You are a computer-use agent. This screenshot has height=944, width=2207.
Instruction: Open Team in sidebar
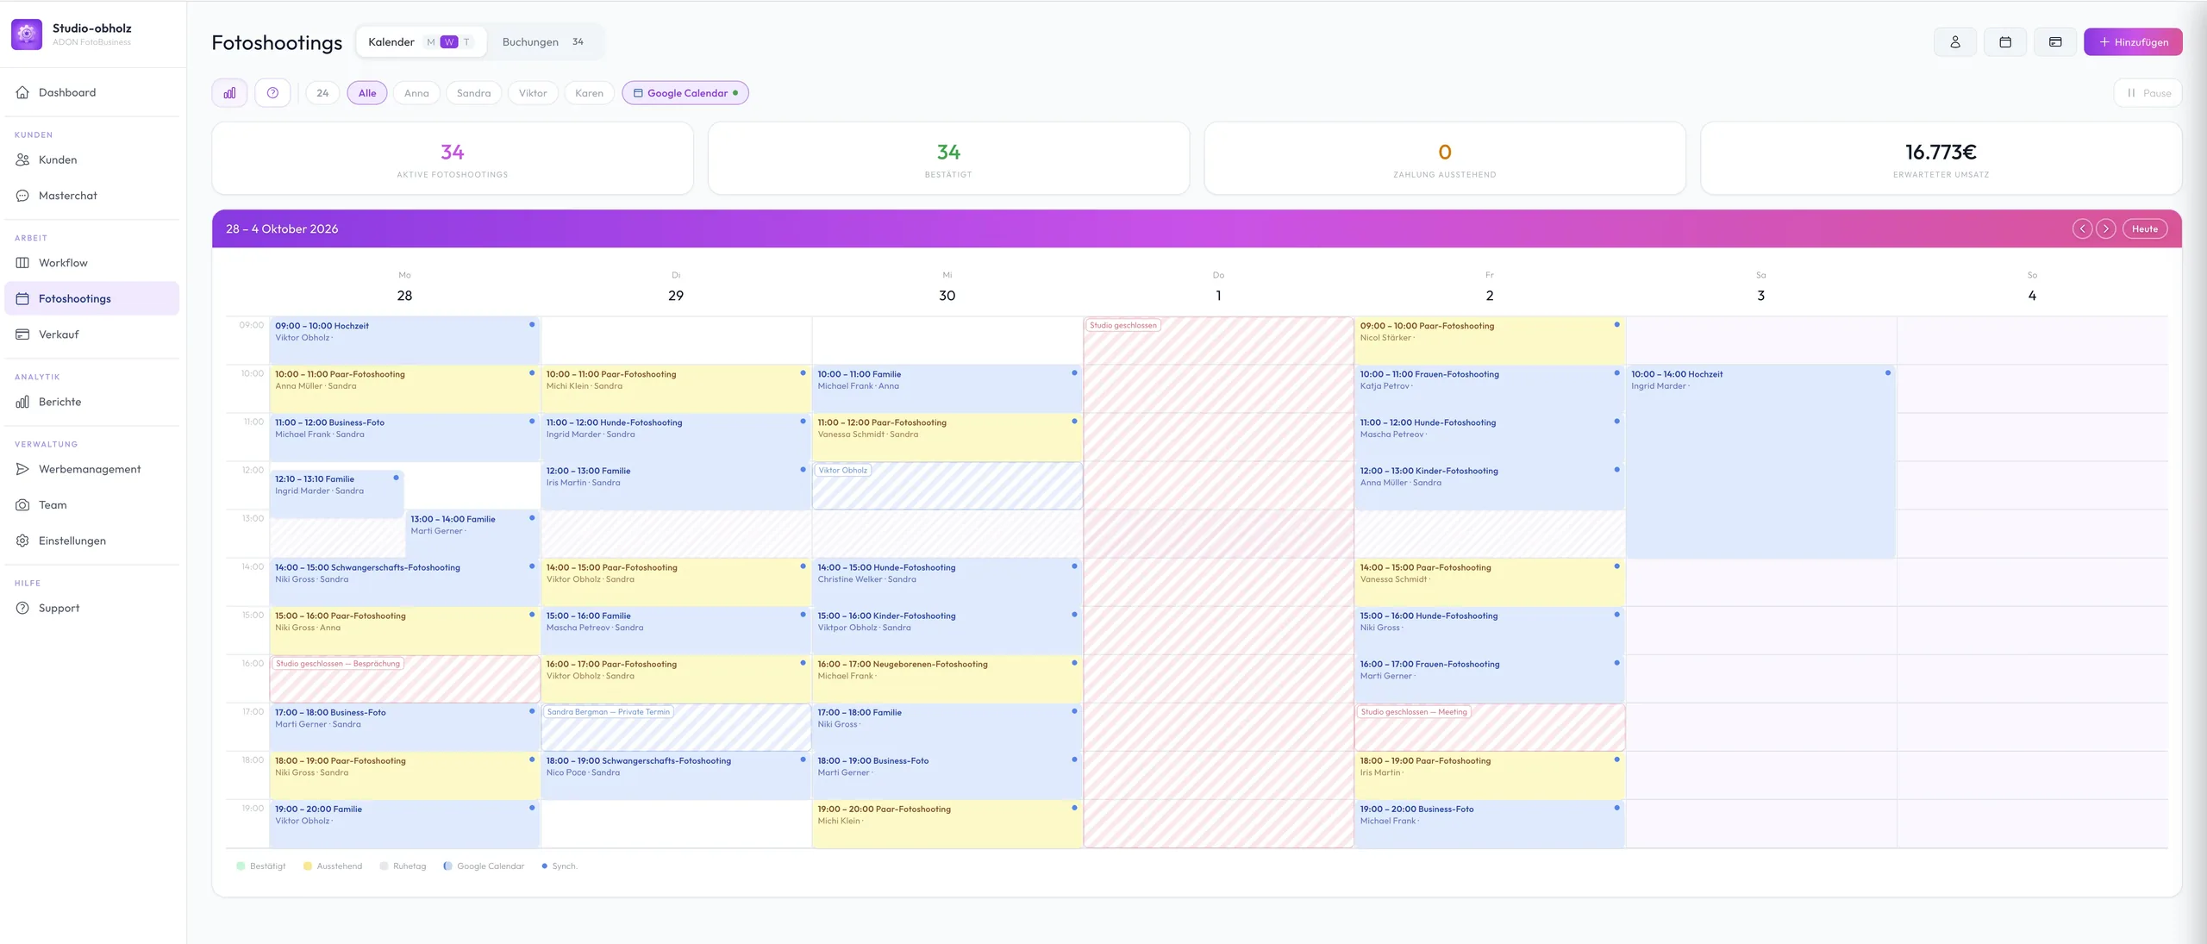tap(92, 505)
